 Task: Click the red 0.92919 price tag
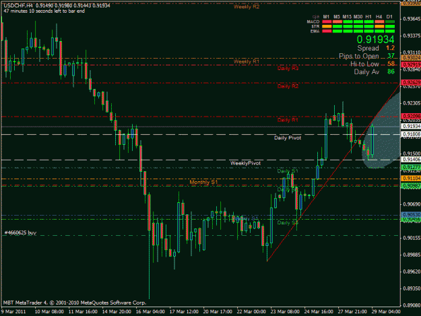(x=411, y=65)
